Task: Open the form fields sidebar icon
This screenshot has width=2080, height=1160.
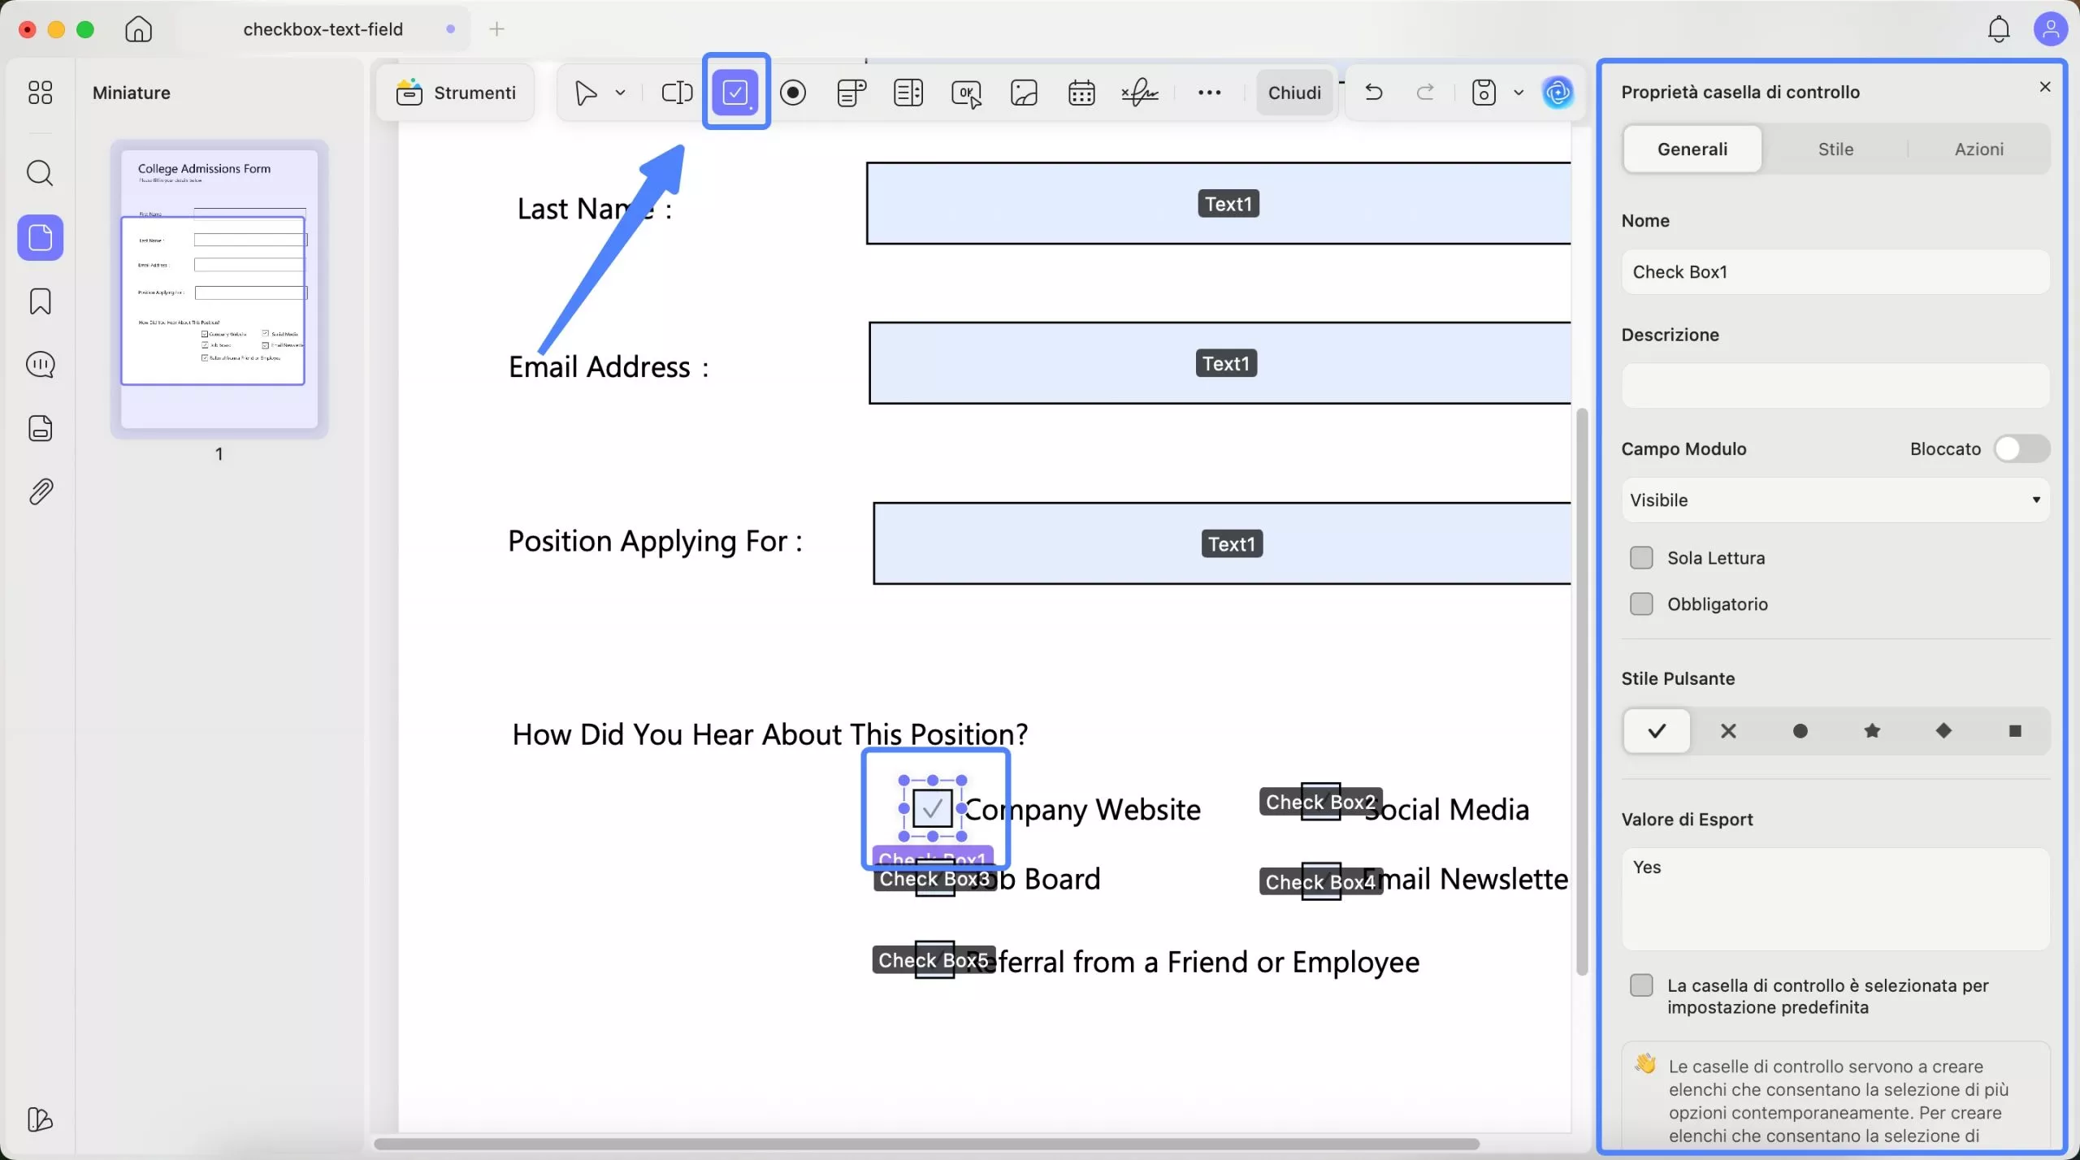Action: [x=40, y=428]
